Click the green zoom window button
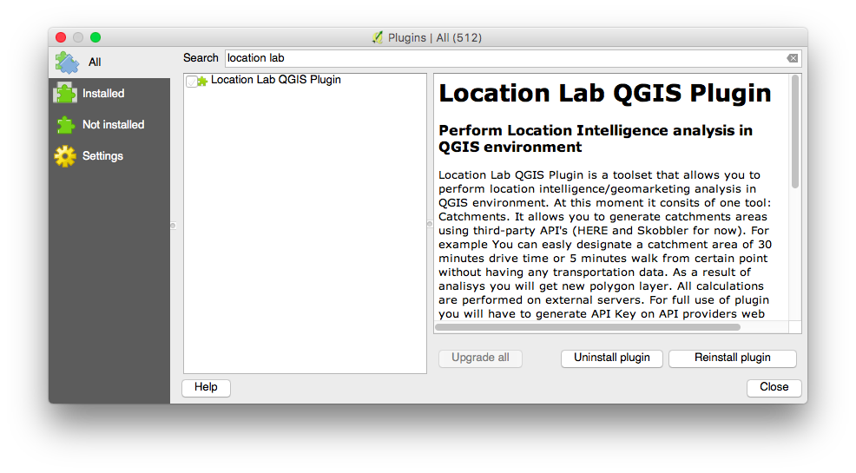856x473 pixels. tap(95, 37)
